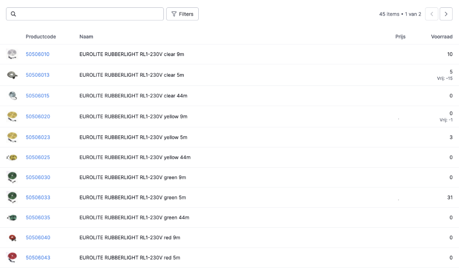Image resolution: width=459 pixels, height=271 pixels.
Task: Sort by Prijs column header
Action: [400, 37]
